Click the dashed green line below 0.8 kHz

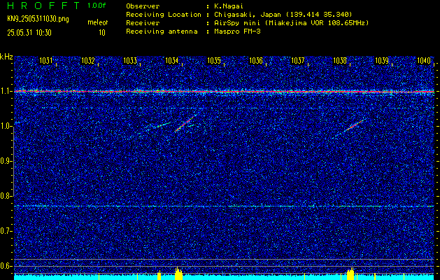[225, 206]
